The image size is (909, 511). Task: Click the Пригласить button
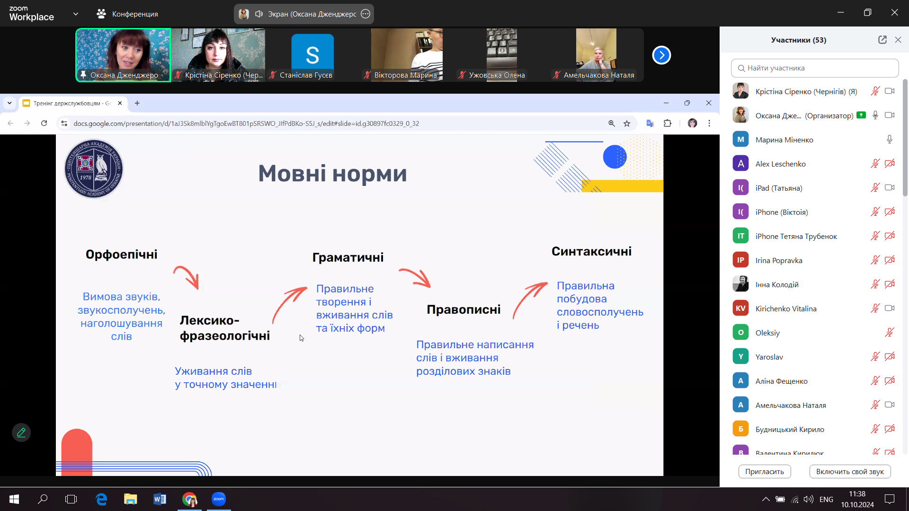(x=764, y=472)
